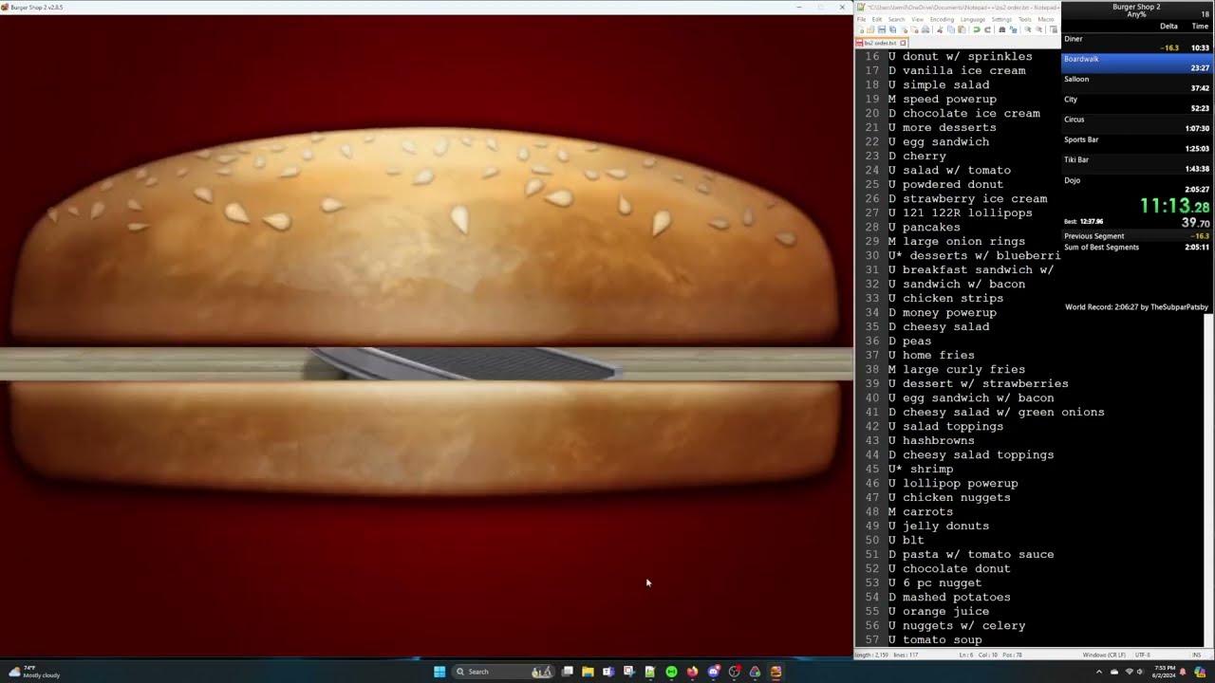Click the taskbar Search box
Viewport: 1215px width, 683px height.
(504, 672)
